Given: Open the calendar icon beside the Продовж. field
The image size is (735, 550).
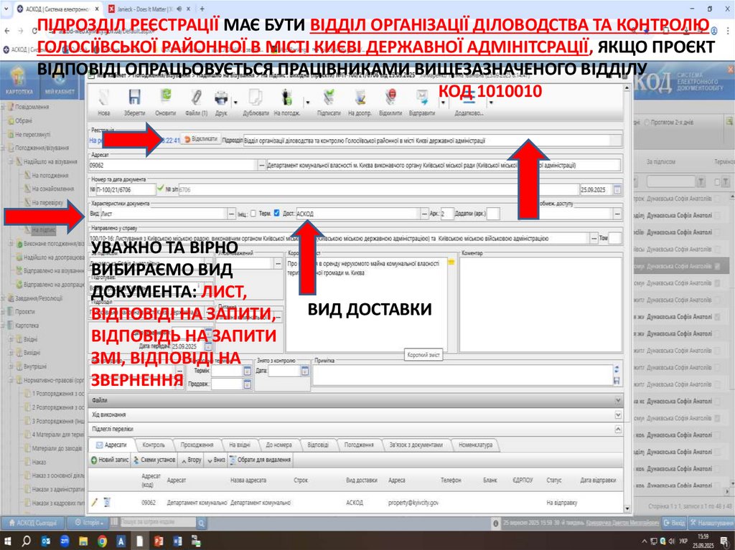Looking at the screenshot, I should [x=247, y=384].
